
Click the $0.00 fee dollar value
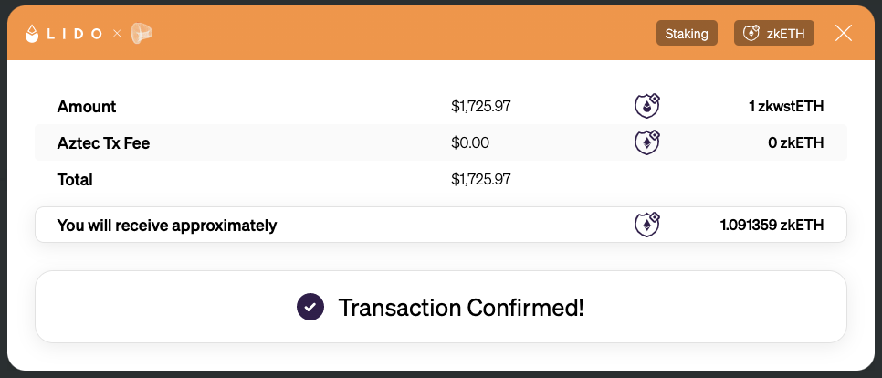[470, 142]
